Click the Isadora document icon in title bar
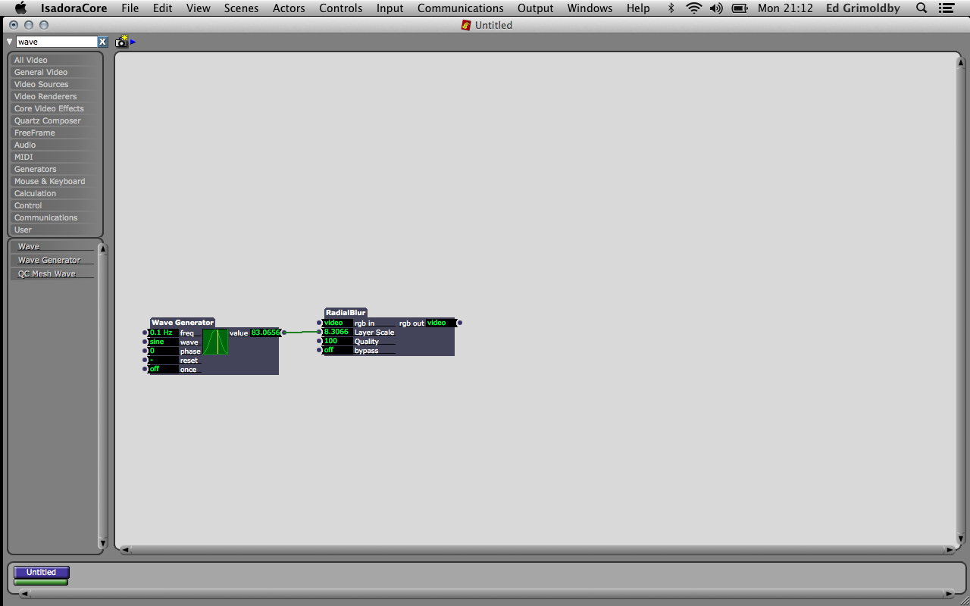Viewport: 970px width, 606px height. [466, 25]
